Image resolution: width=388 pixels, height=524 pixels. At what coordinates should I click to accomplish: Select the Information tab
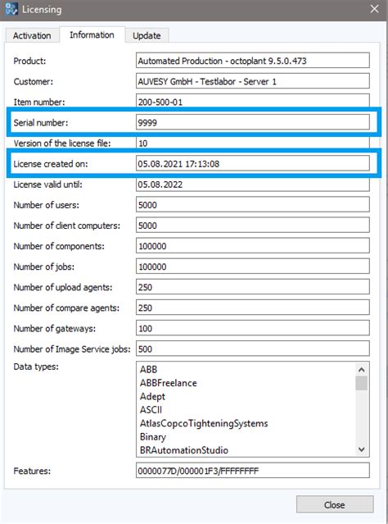click(x=92, y=34)
